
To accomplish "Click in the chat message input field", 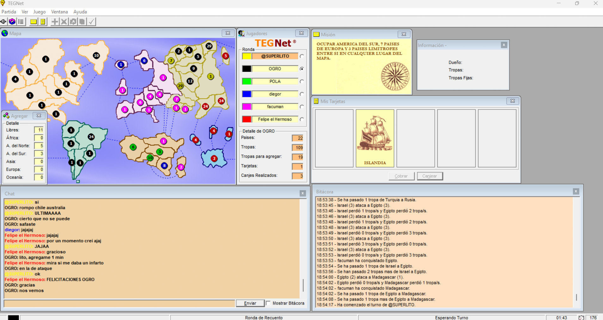I will pyautogui.click(x=119, y=303).
